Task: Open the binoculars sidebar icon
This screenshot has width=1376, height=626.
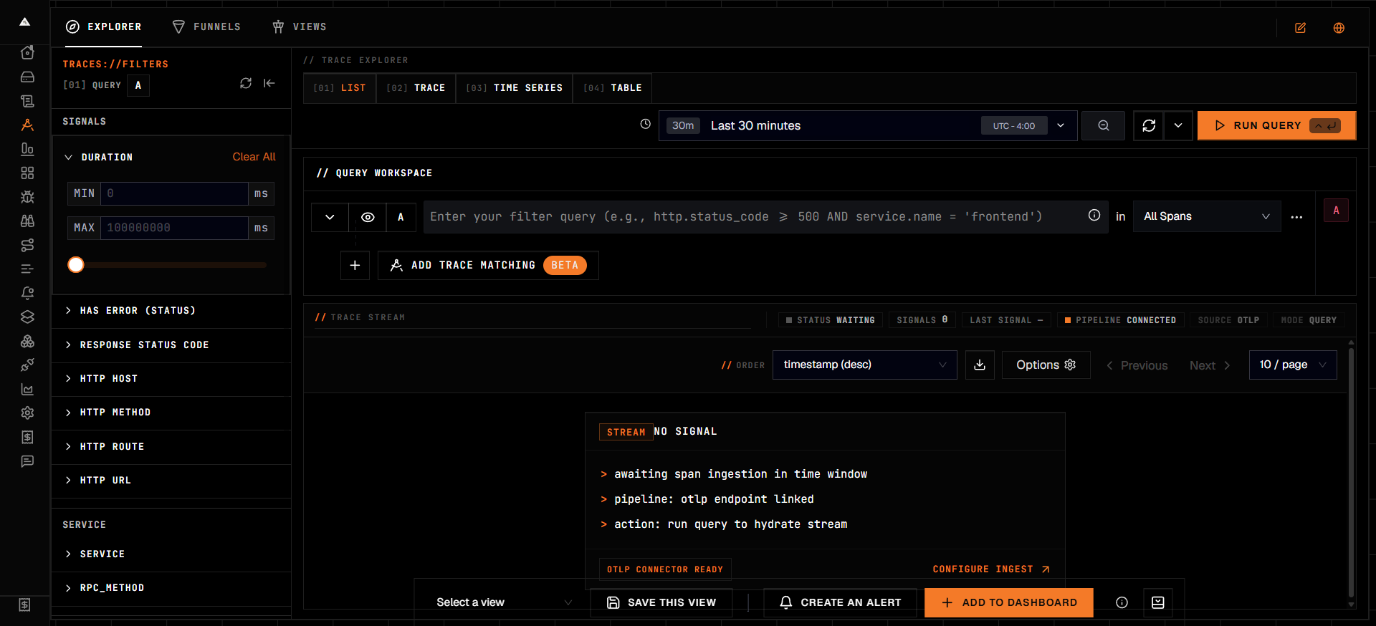Action: pos(27,221)
